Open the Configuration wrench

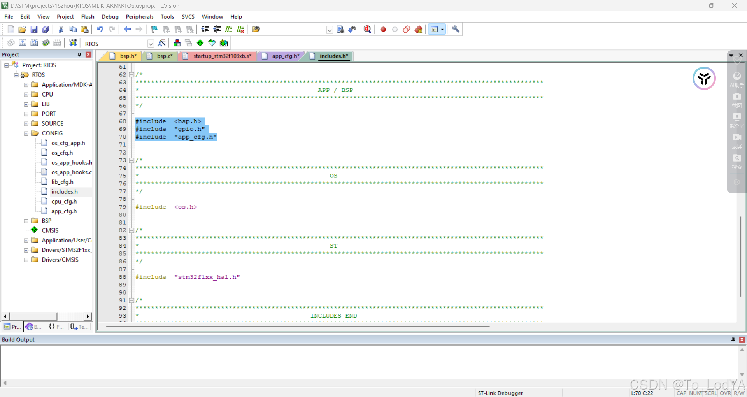pos(456,29)
